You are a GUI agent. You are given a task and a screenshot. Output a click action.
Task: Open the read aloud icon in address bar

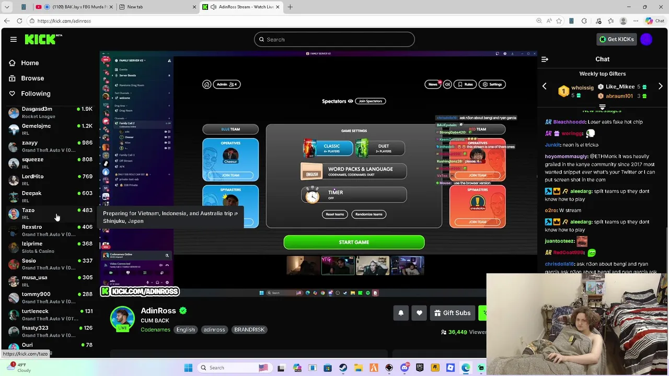549,21
